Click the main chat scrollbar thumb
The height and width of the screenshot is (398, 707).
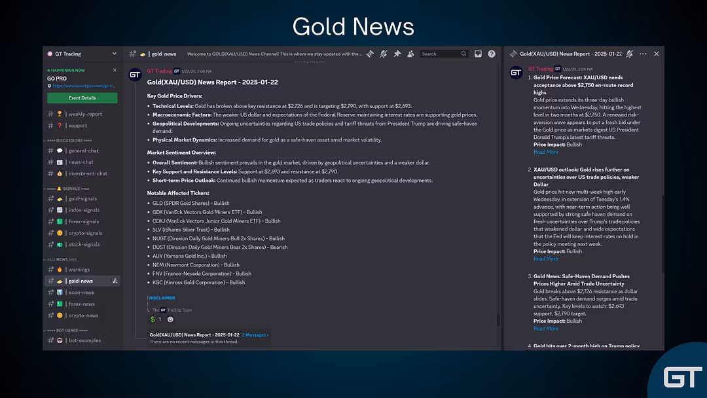pyautogui.click(x=498, y=319)
